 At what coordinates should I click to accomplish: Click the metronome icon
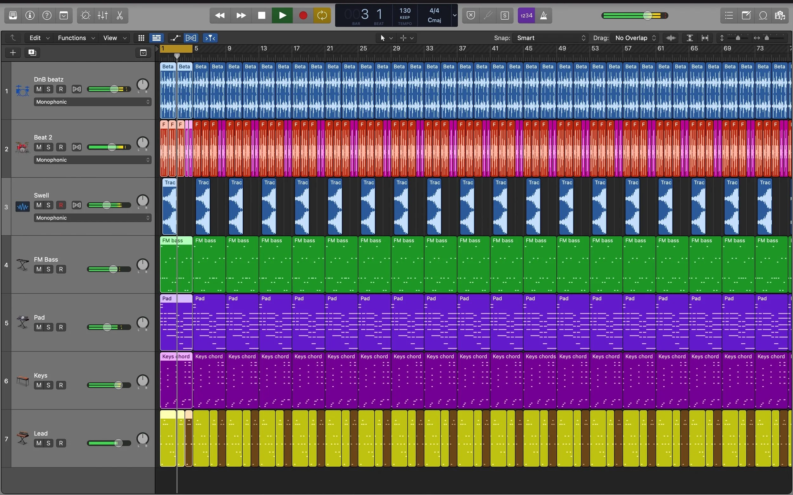tap(544, 16)
